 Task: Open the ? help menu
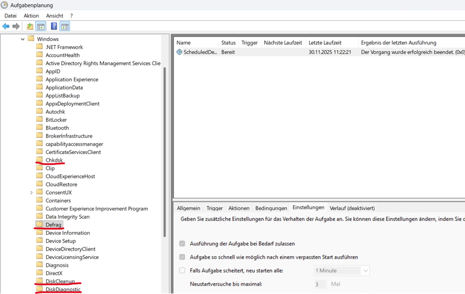pos(71,16)
